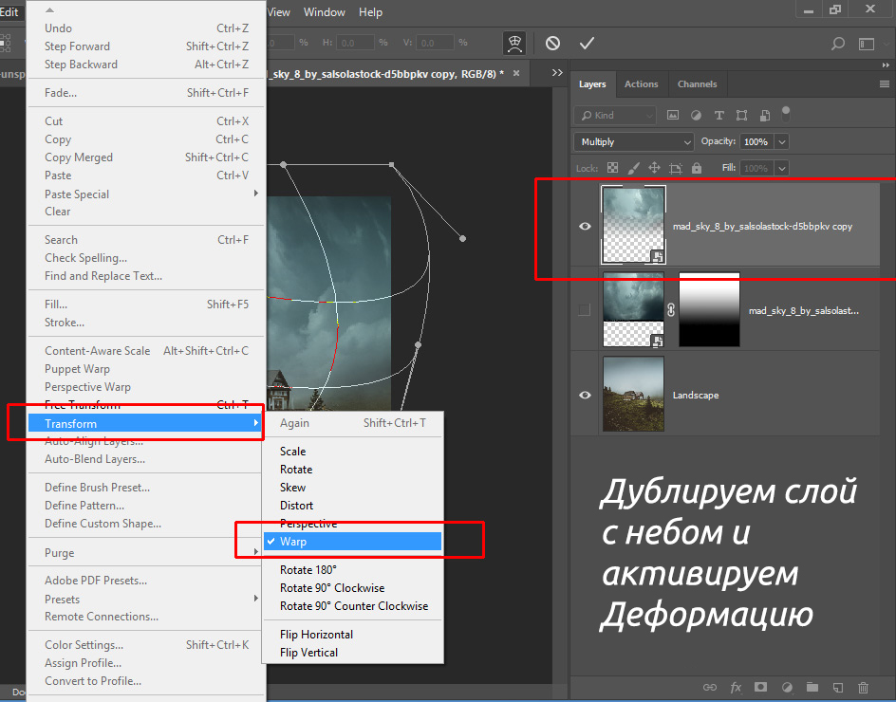Open the Kind filter dropdown

pyautogui.click(x=614, y=116)
